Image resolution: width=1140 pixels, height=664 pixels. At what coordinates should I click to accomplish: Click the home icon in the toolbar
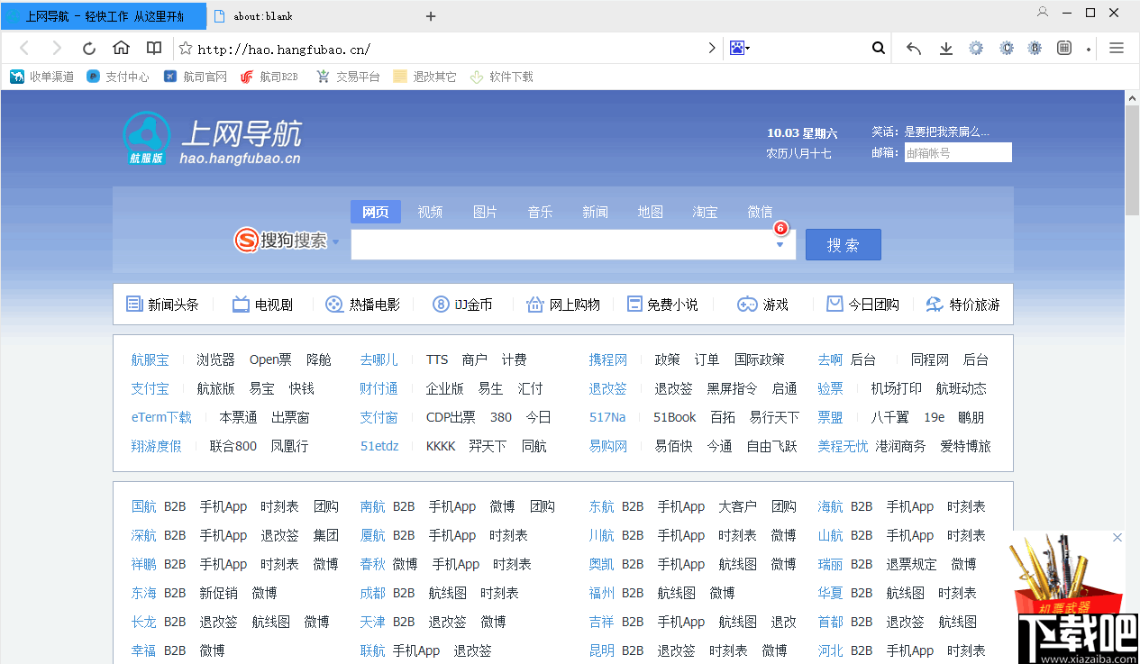(122, 49)
